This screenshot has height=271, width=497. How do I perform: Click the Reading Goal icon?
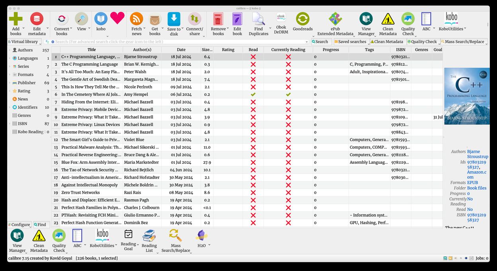[x=128, y=234]
